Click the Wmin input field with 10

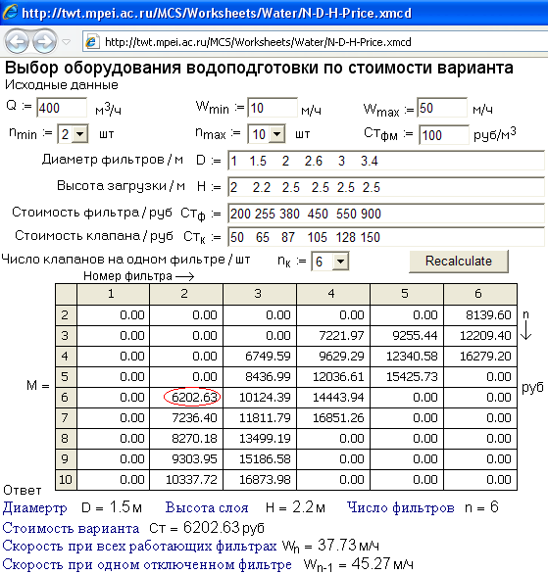click(x=273, y=108)
